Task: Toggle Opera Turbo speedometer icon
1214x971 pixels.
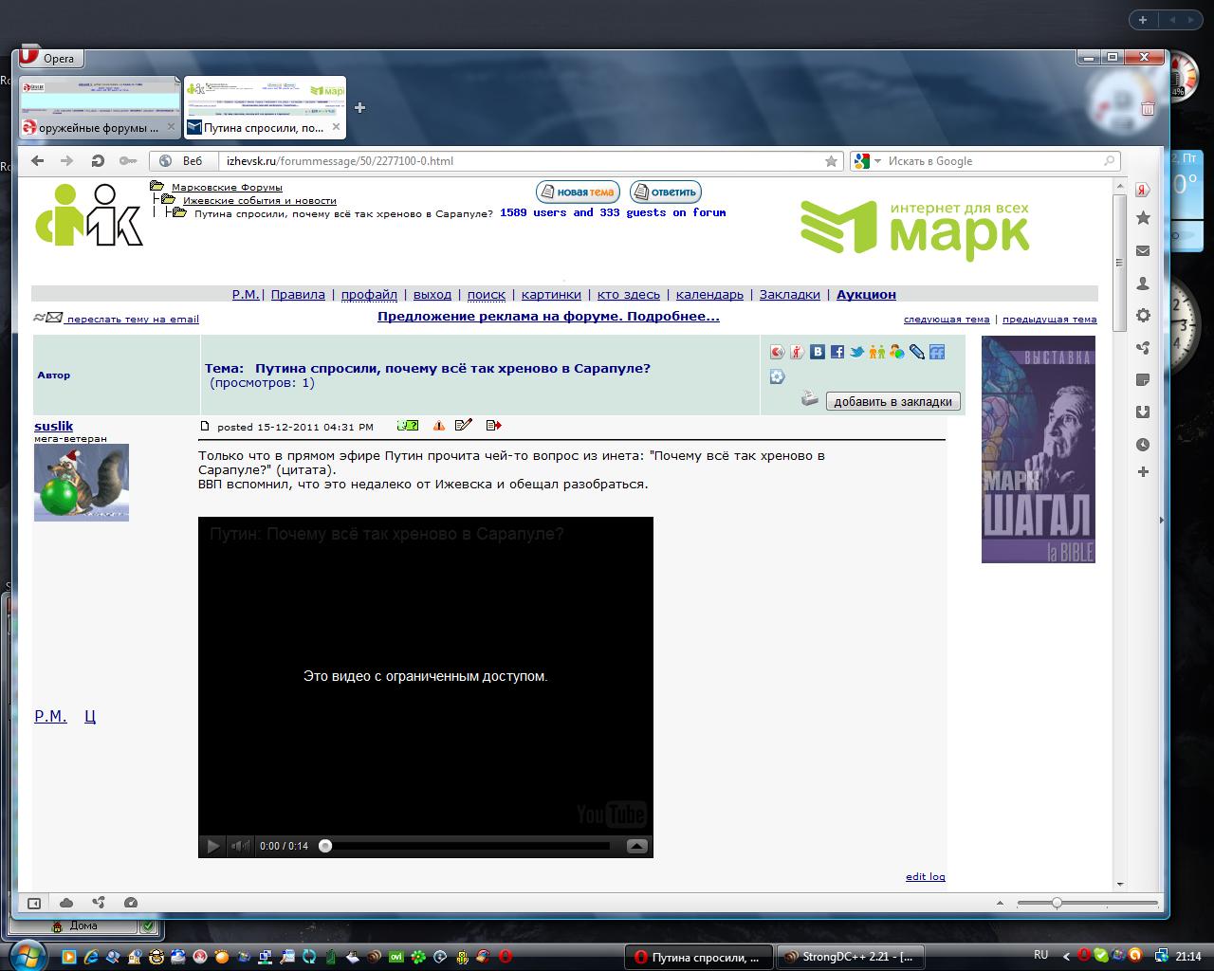Action: [131, 903]
